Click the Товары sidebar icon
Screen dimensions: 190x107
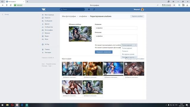[43, 50]
